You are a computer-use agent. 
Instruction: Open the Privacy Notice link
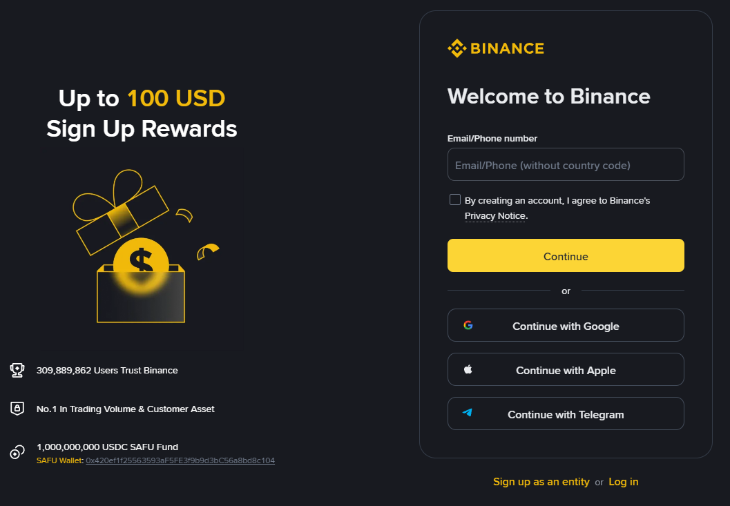tap(495, 216)
